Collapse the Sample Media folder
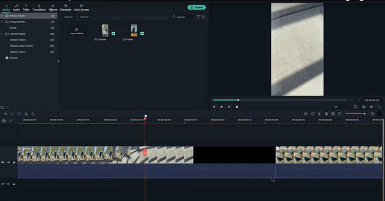This screenshot has width=385, height=201. [2, 34]
